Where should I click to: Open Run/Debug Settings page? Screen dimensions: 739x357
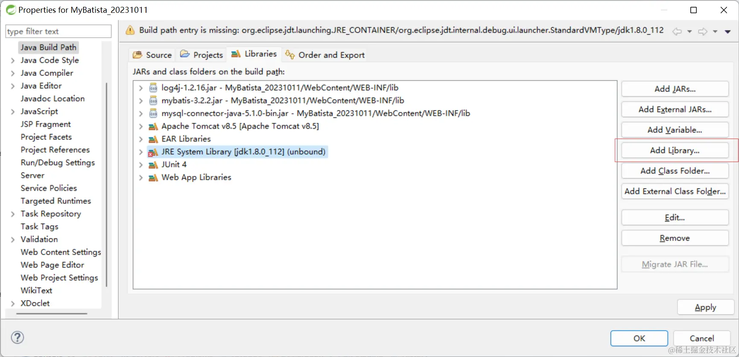[x=58, y=163]
